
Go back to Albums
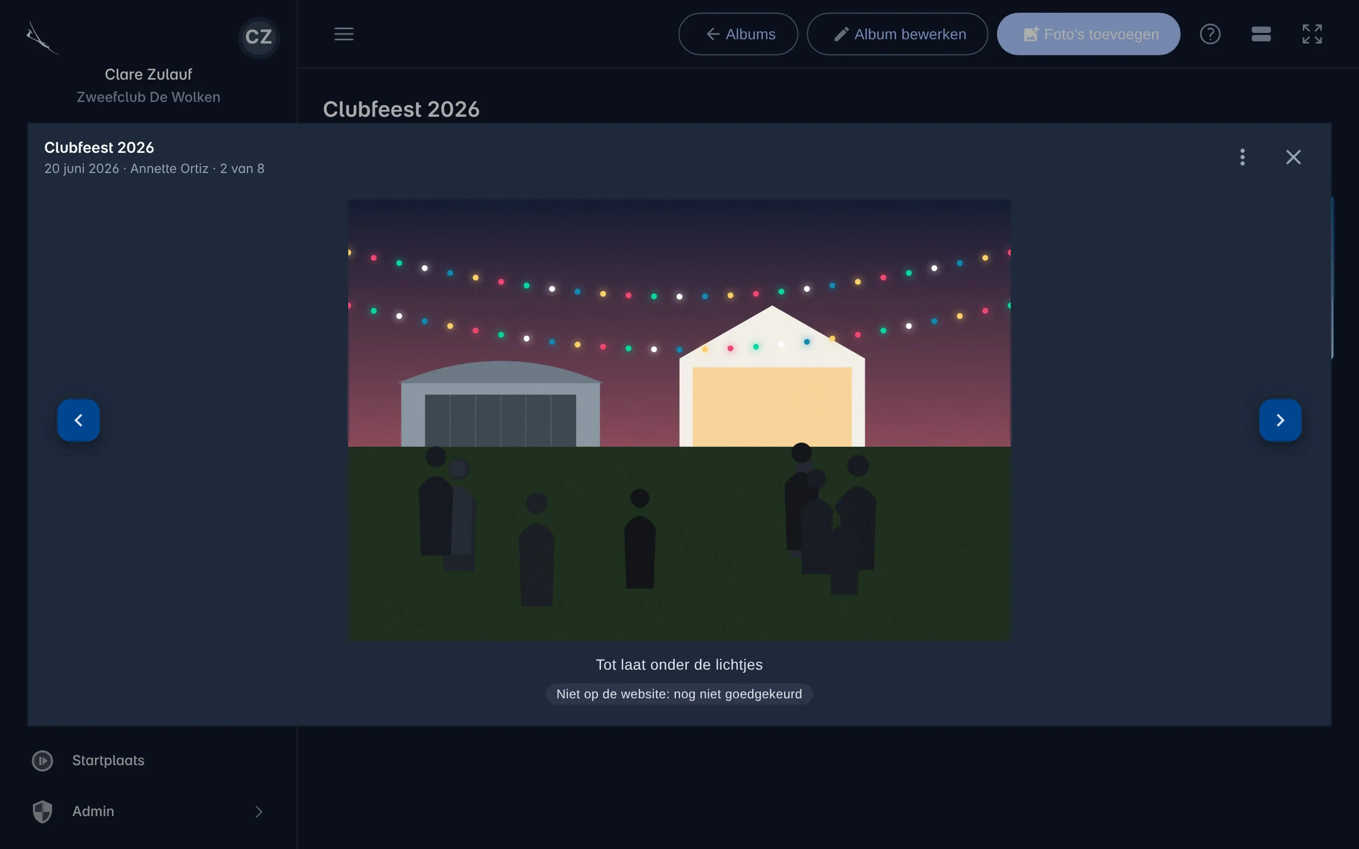[x=738, y=34]
